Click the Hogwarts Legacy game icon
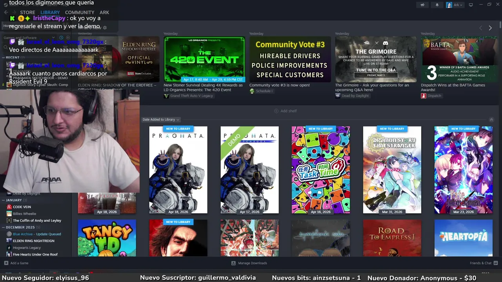The width and height of the screenshot is (502, 282). click(x=9, y=248)
